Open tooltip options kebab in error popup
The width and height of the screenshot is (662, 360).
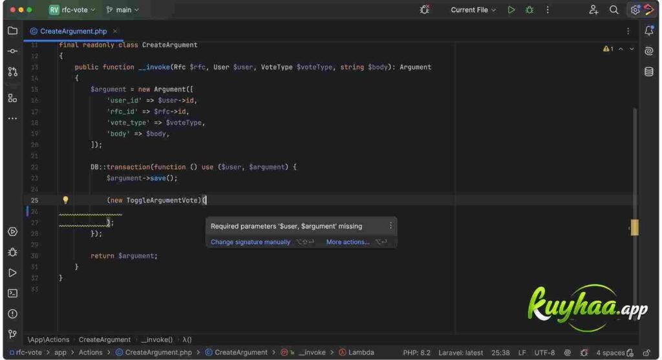390,226
